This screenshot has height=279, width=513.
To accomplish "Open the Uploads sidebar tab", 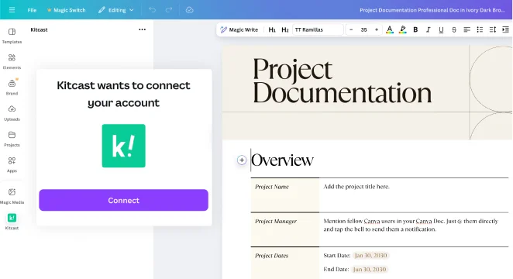I will [12, 113].
